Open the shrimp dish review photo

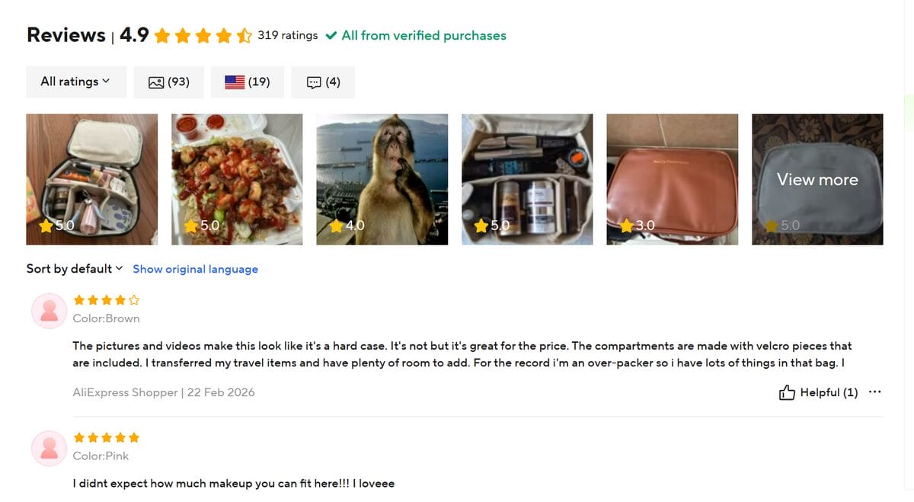pyautogui.click(x=236, y=179)
